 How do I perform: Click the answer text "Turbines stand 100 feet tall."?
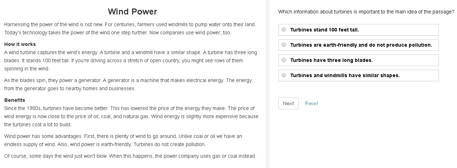[x=325, y=30]
